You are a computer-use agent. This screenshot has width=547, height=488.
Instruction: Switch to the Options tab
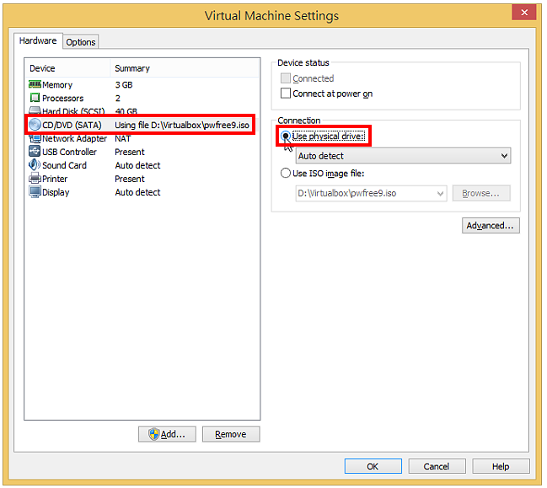81,42
